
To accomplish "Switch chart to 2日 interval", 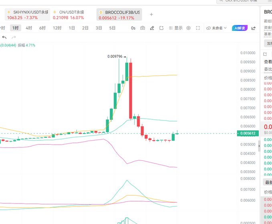I will 85,28.
